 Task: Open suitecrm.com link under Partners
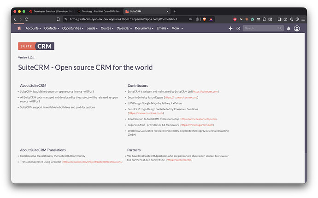click(x=179, y=160)
